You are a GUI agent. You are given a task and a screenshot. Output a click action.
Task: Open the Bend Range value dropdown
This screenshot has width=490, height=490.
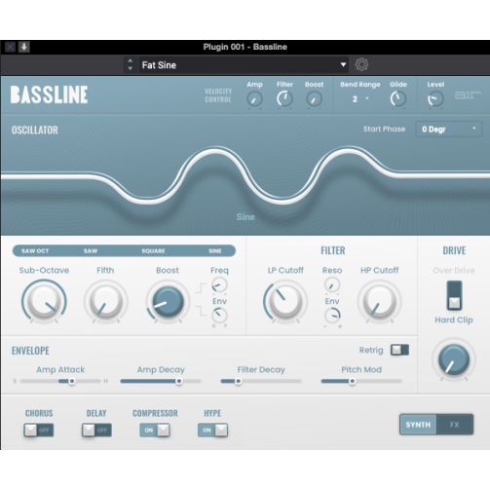[360, 98]
